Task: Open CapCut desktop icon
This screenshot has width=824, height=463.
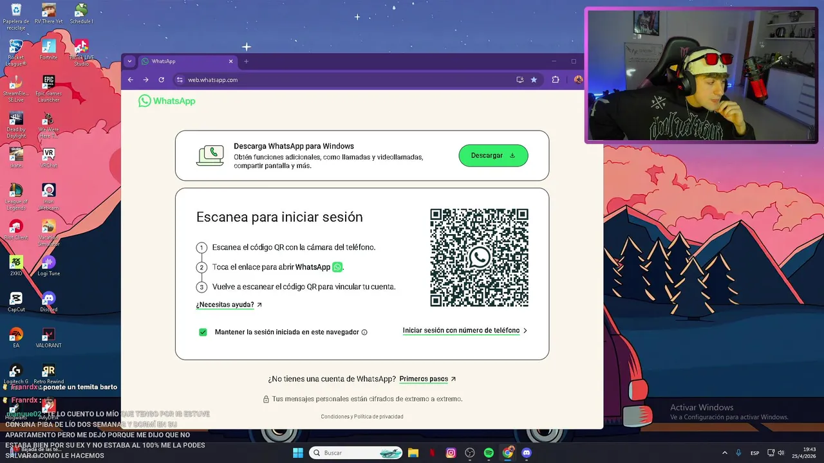Action: coord(16,302)
